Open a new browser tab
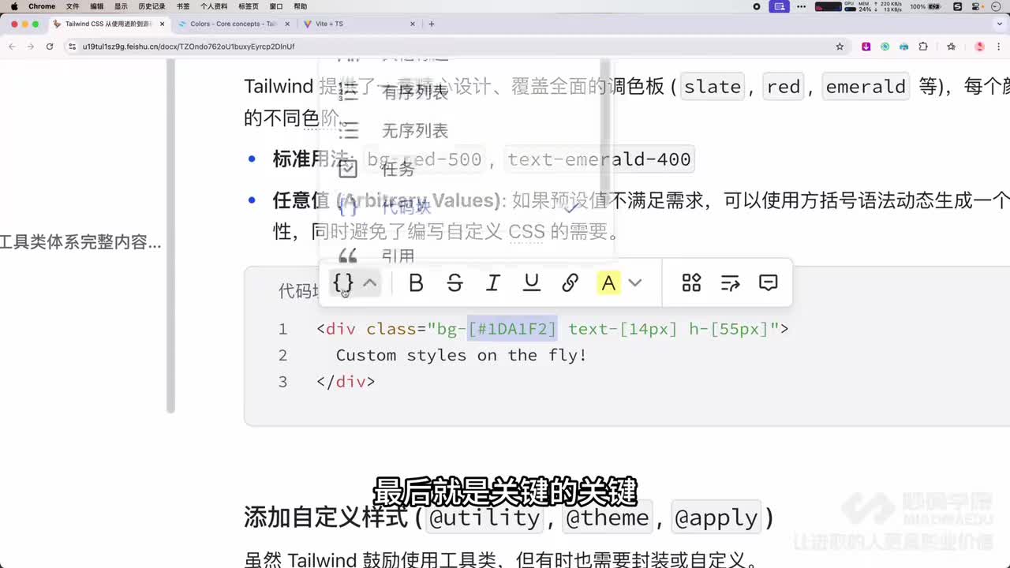1010x568 pixels. coord(432,24)
